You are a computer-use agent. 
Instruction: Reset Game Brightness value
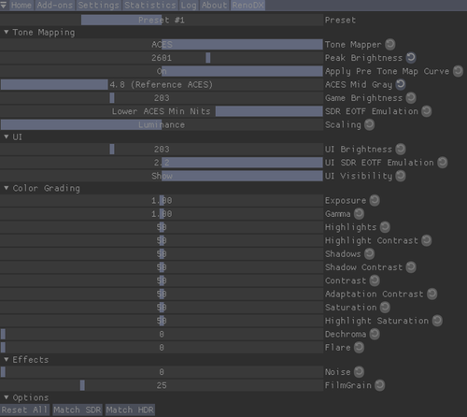click(411, 98)
